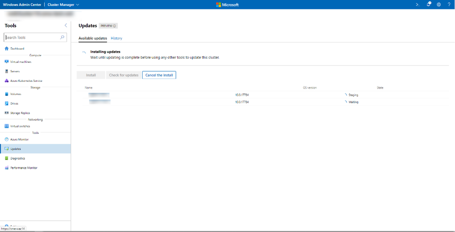Open the Cluster Manager dropdown
This screenshot has height=232, width=455.
coord(63,5)
